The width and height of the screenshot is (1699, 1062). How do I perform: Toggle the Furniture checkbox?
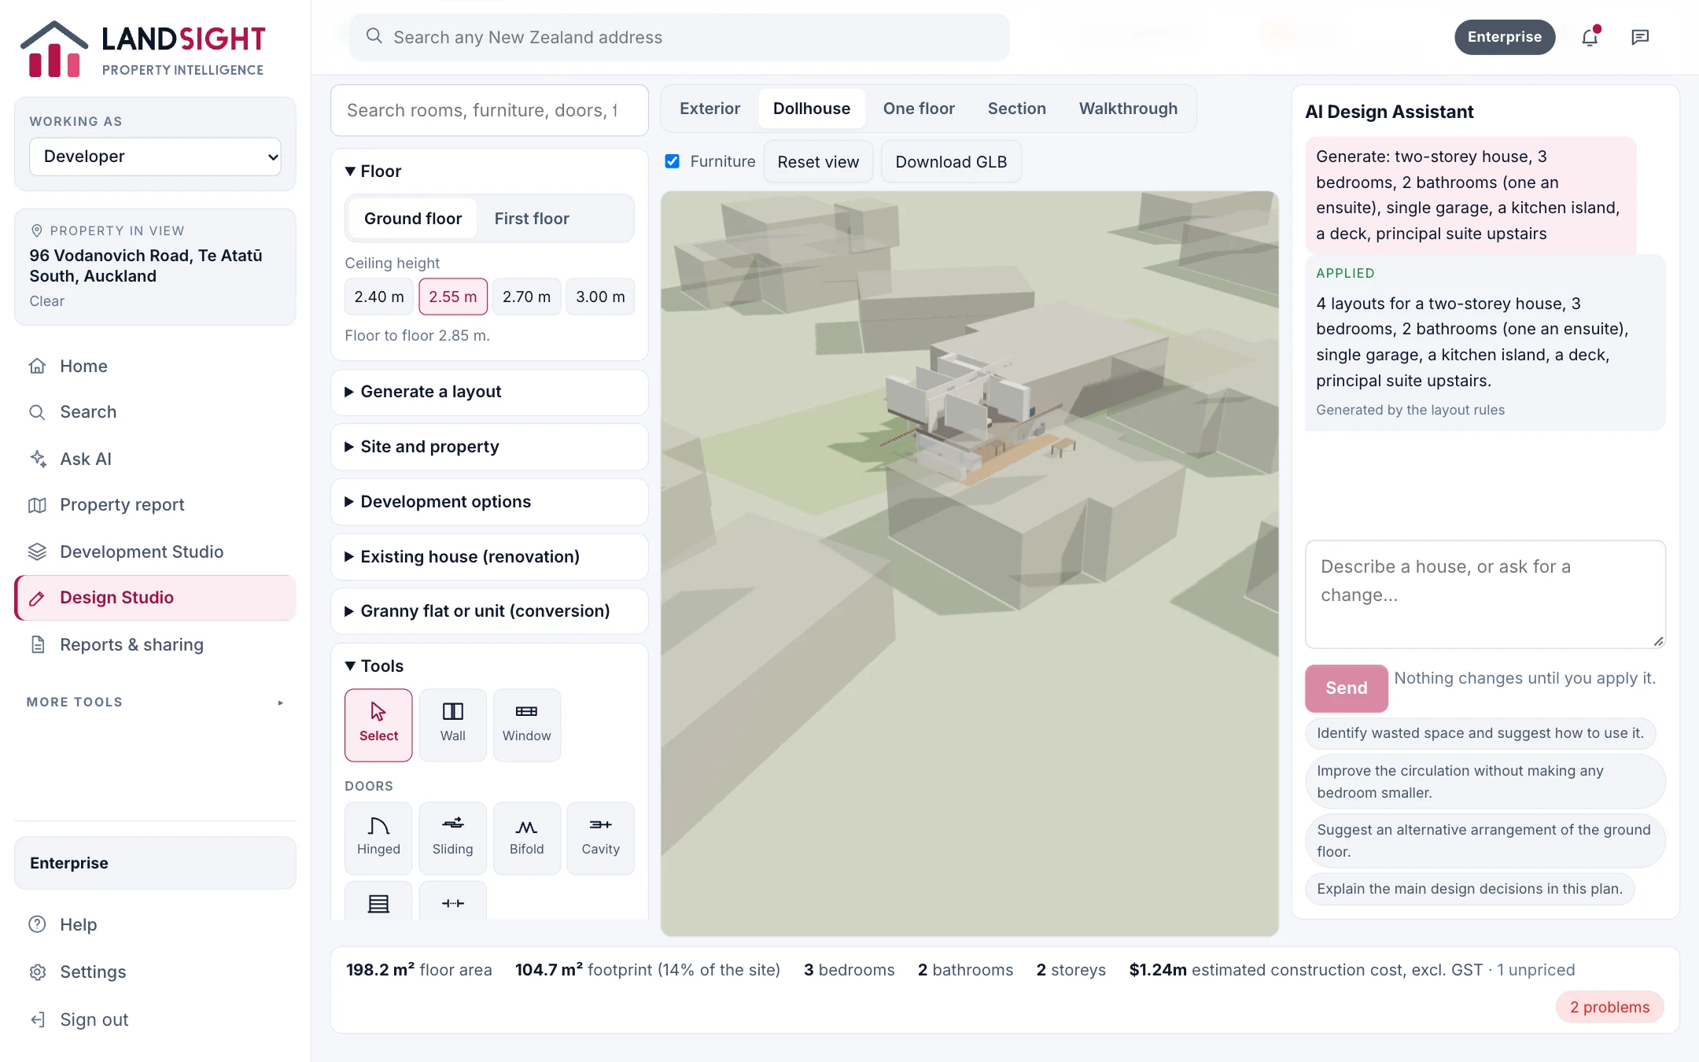click(x=673, y=161)
